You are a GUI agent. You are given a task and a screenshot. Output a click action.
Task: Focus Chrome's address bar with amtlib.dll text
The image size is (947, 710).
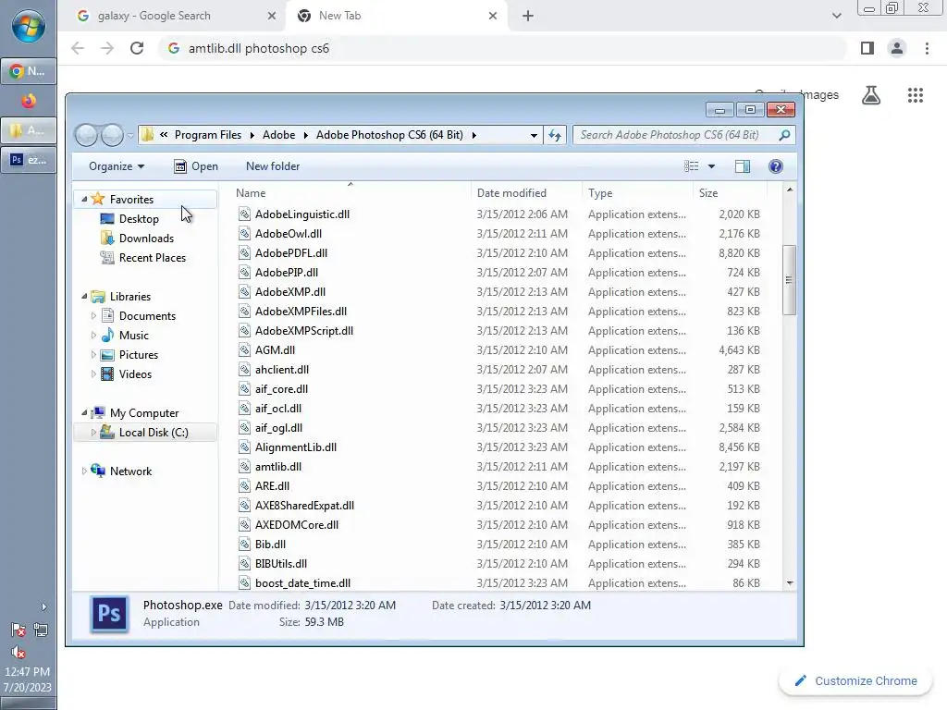[502, 48]
